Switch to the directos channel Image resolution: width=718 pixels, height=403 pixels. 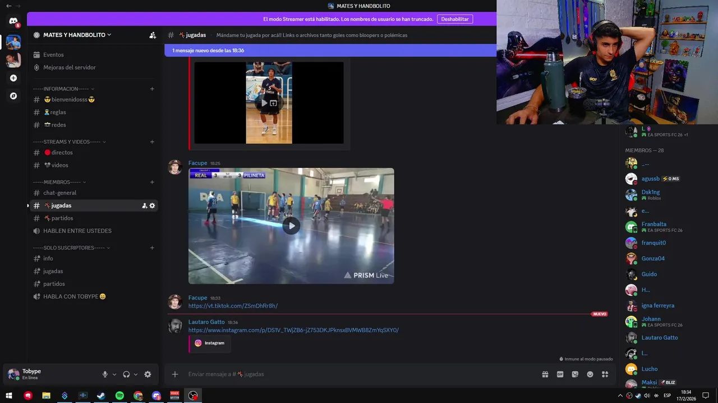(93, 152)
